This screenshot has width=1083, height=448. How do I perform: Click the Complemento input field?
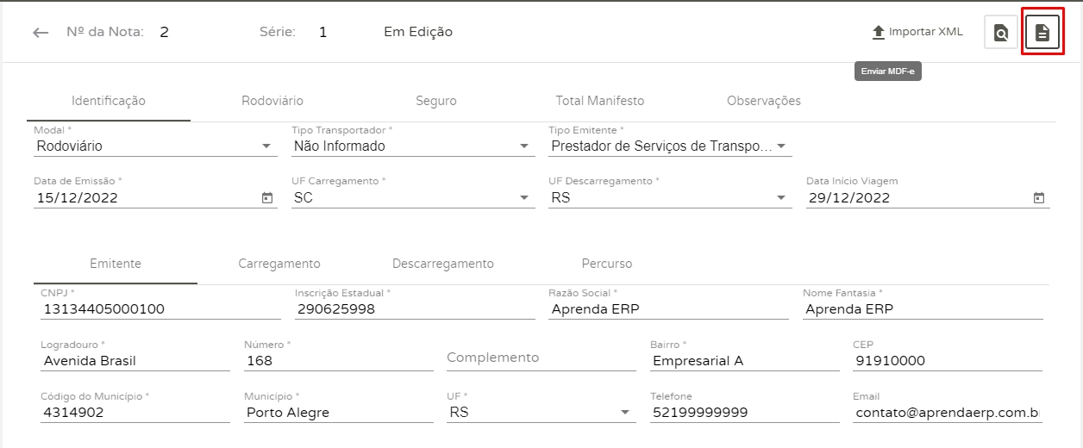point(530,358)
